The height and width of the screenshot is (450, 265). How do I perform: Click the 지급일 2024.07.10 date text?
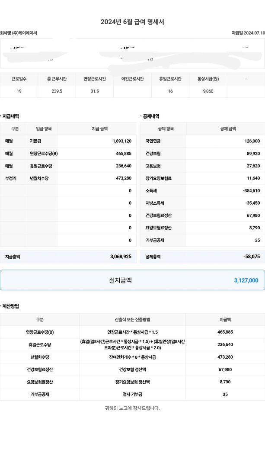click(248, 33)
